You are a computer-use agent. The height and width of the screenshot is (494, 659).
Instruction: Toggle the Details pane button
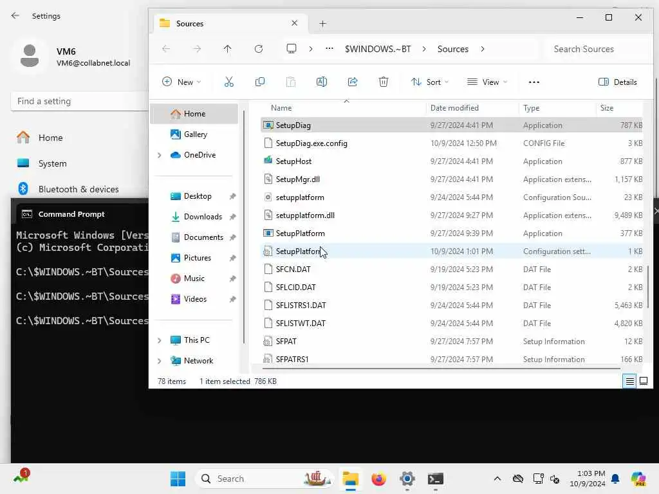[x=617, y=82]
